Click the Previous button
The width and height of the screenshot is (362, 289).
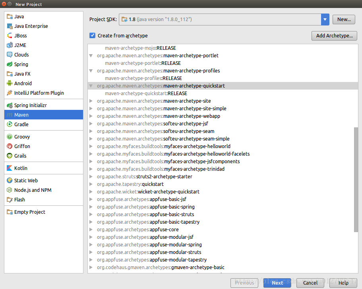point(244,283)
